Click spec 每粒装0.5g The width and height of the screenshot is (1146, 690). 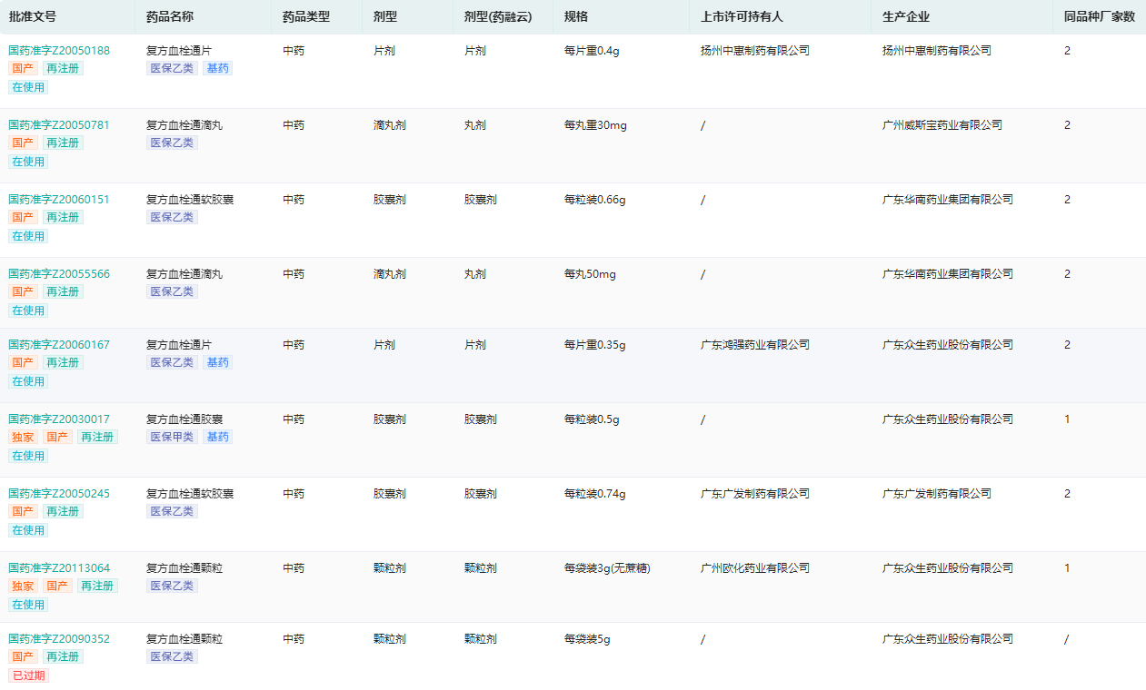[592, 419]
